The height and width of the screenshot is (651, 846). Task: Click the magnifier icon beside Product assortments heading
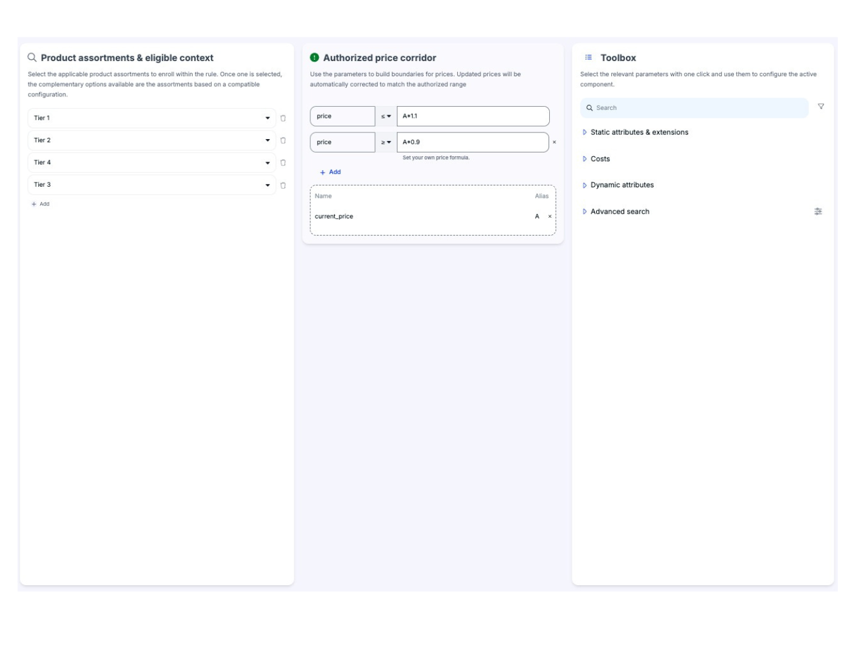[32, 57]
